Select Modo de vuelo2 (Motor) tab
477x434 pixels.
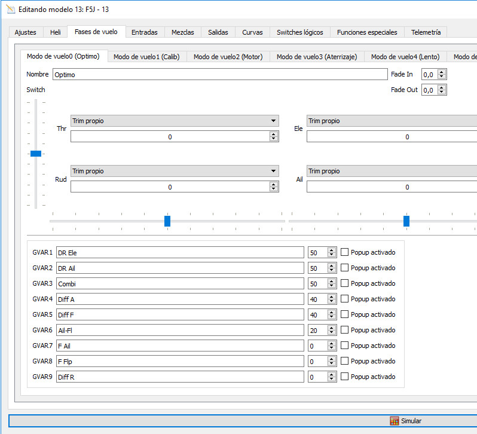coord(228,57)
